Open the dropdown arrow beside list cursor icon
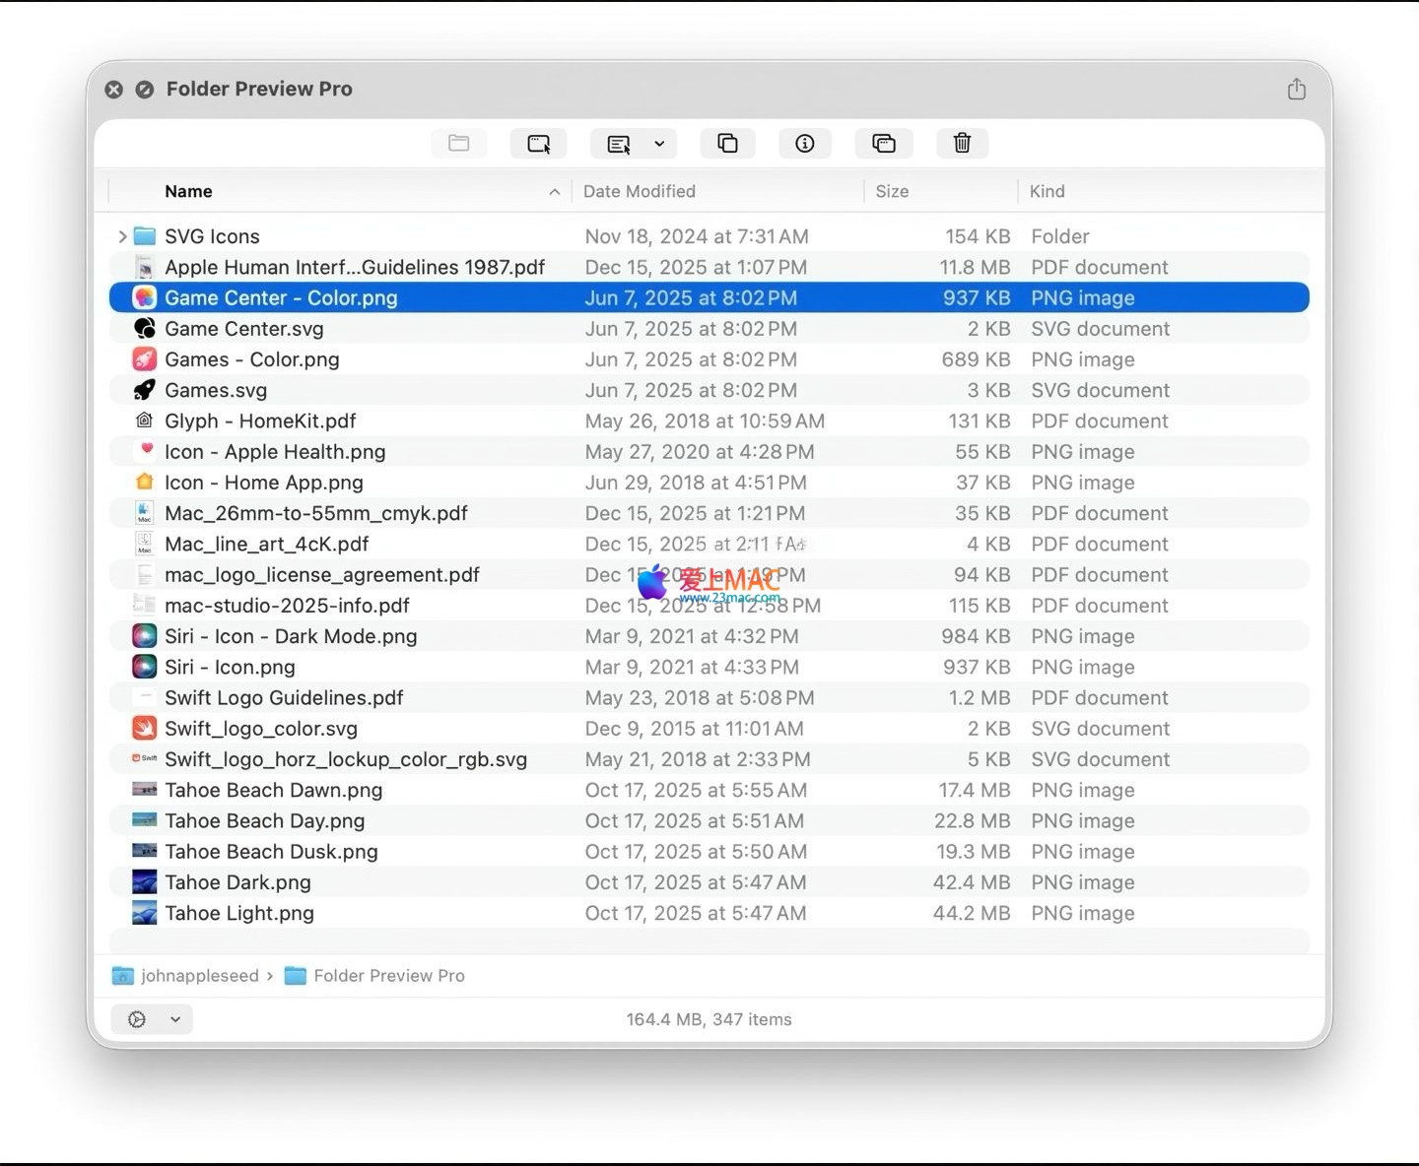 click(659, 144)
